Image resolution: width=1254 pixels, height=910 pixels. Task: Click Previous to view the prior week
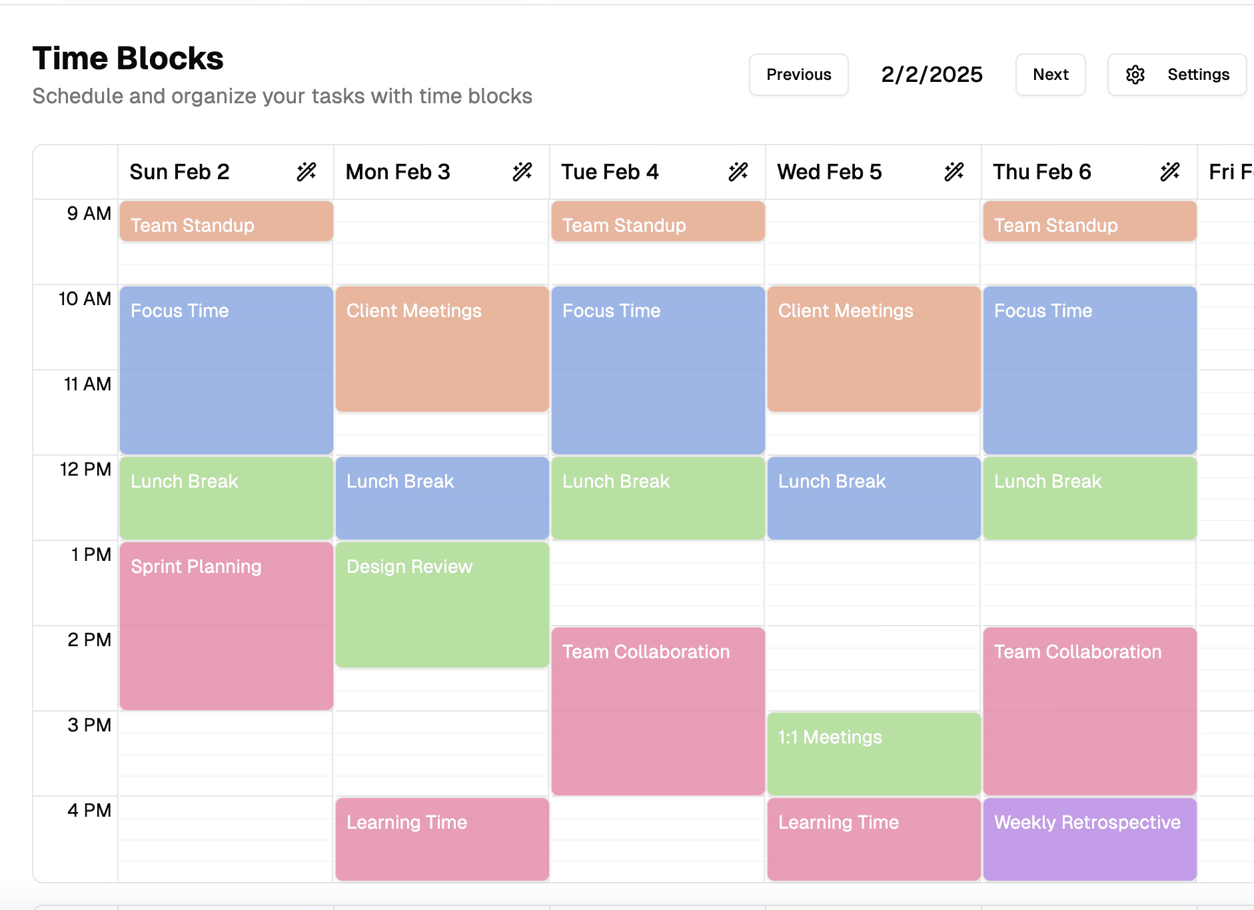click(798, 75)
